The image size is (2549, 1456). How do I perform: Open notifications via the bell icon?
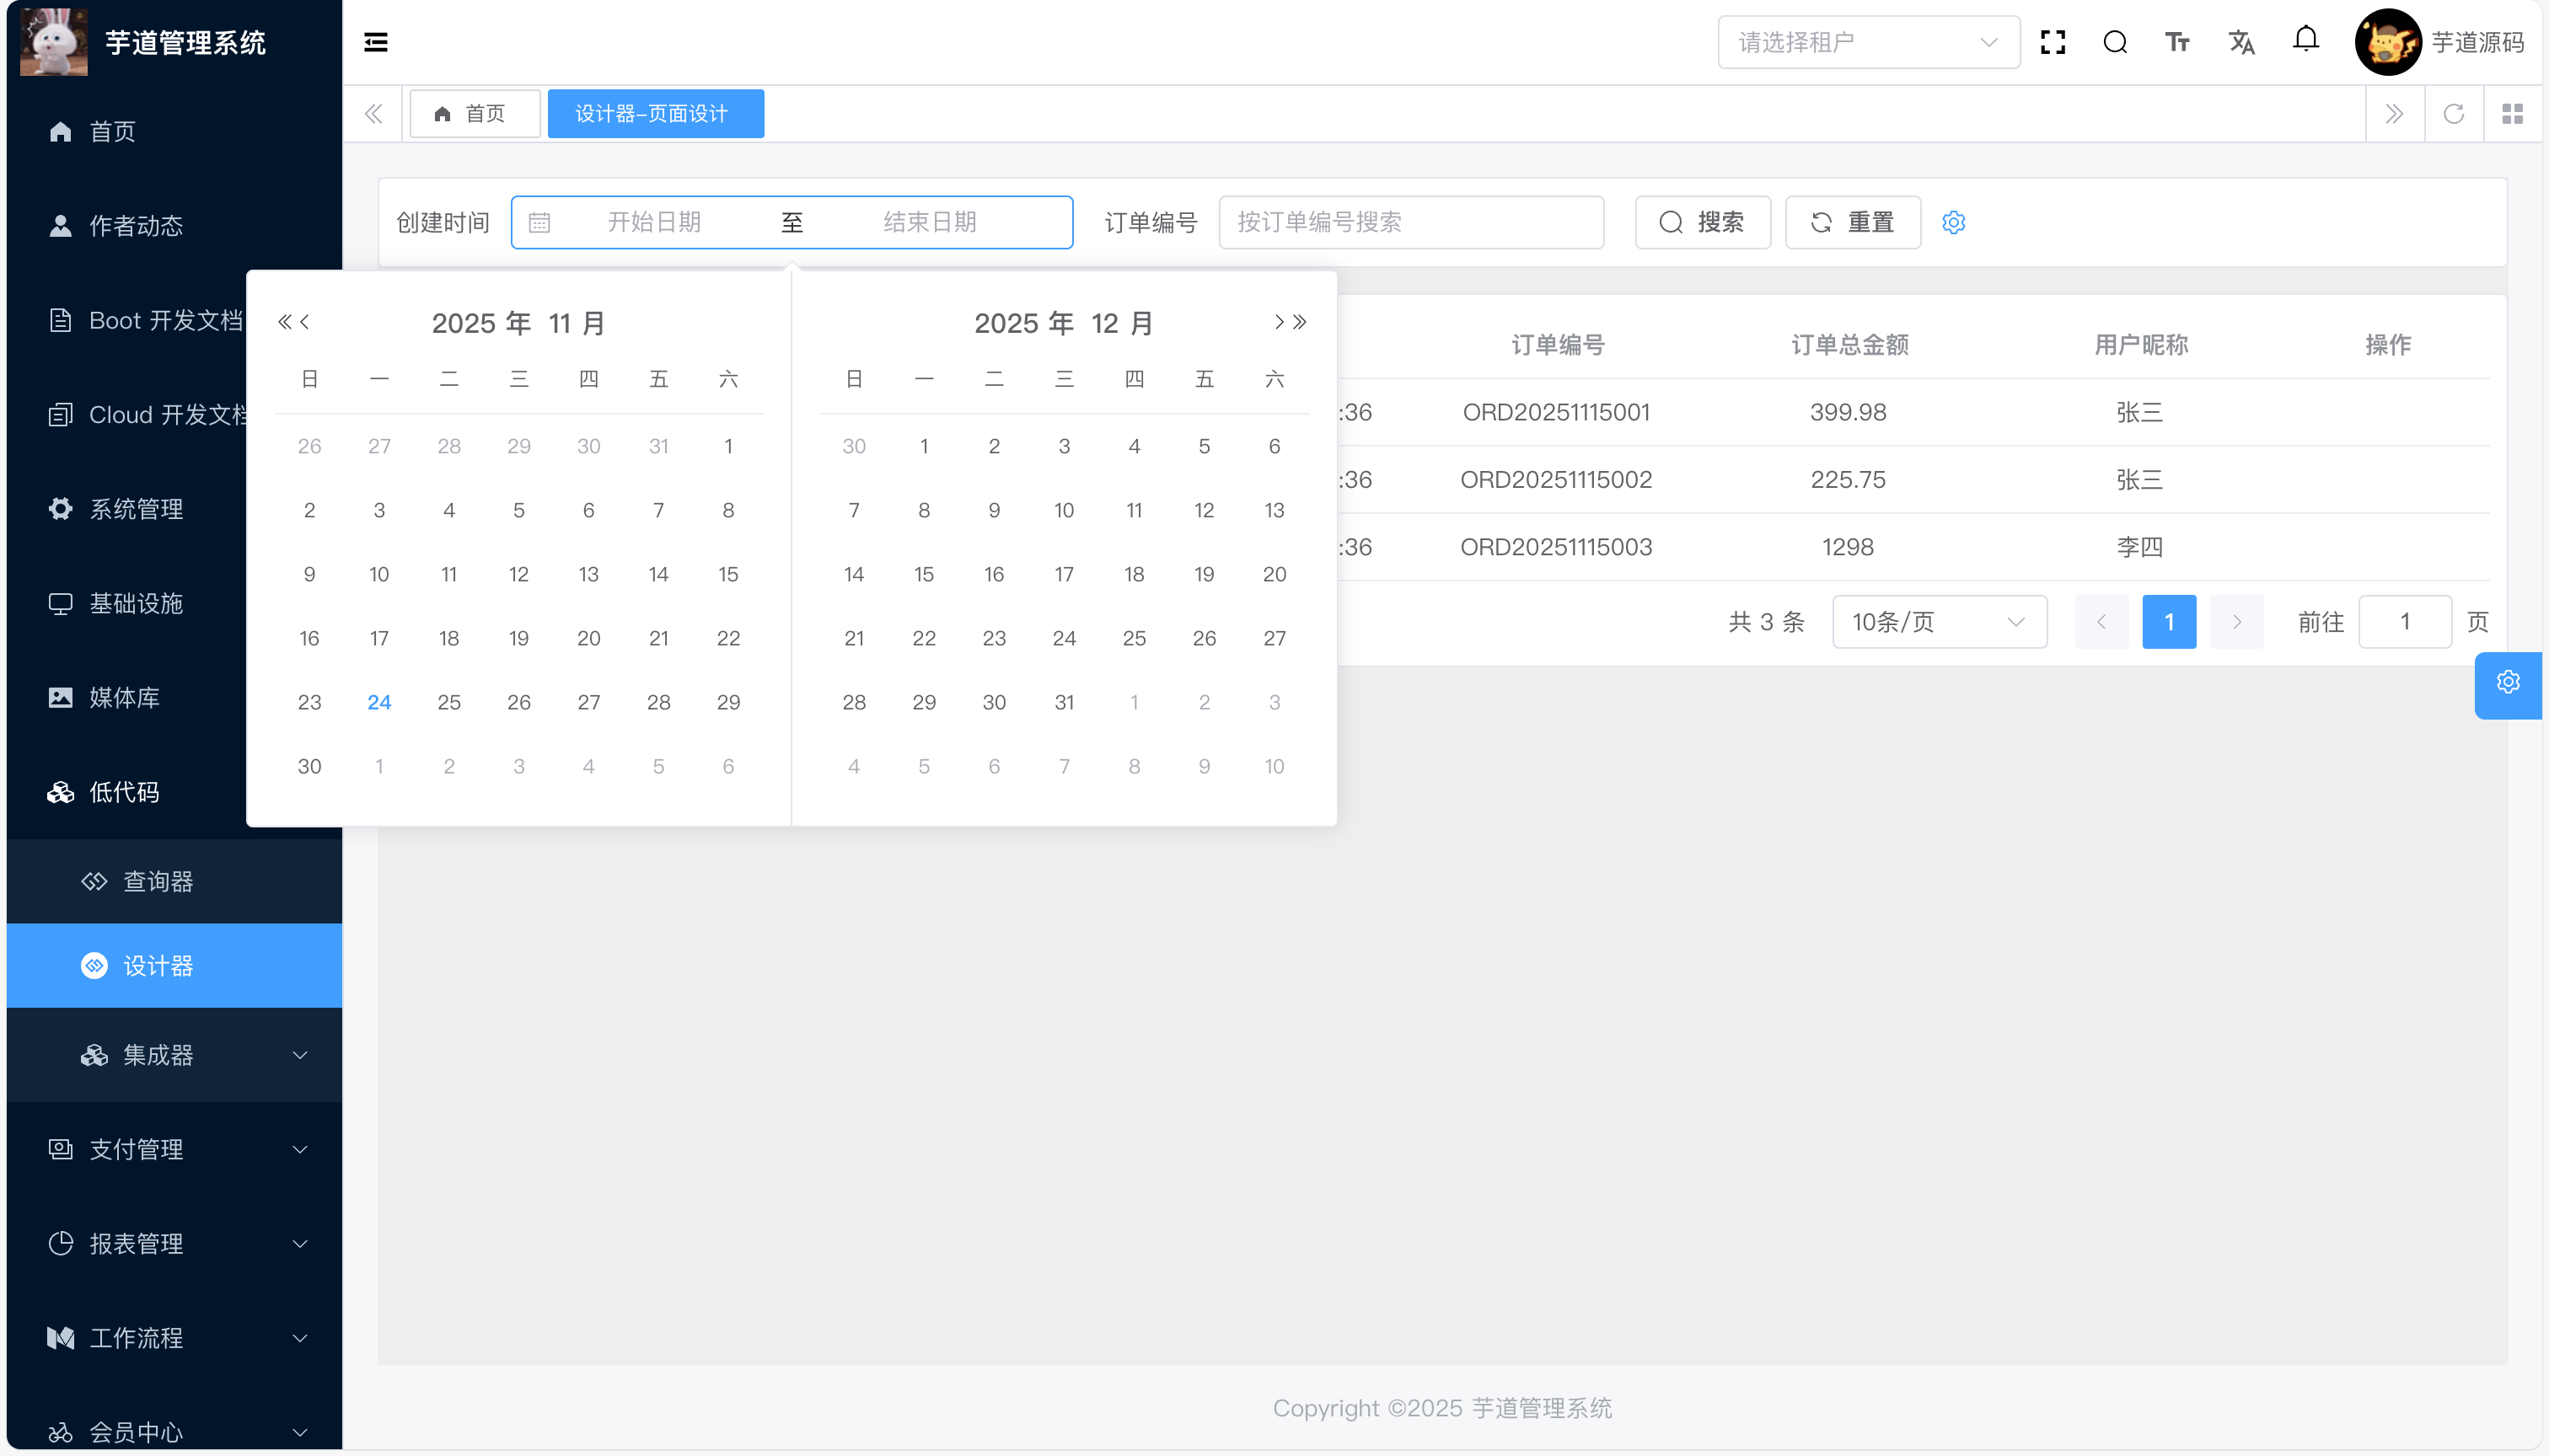point(2306,40)
